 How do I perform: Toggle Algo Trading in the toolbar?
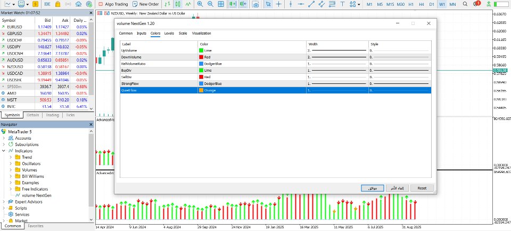pos(113,4)
